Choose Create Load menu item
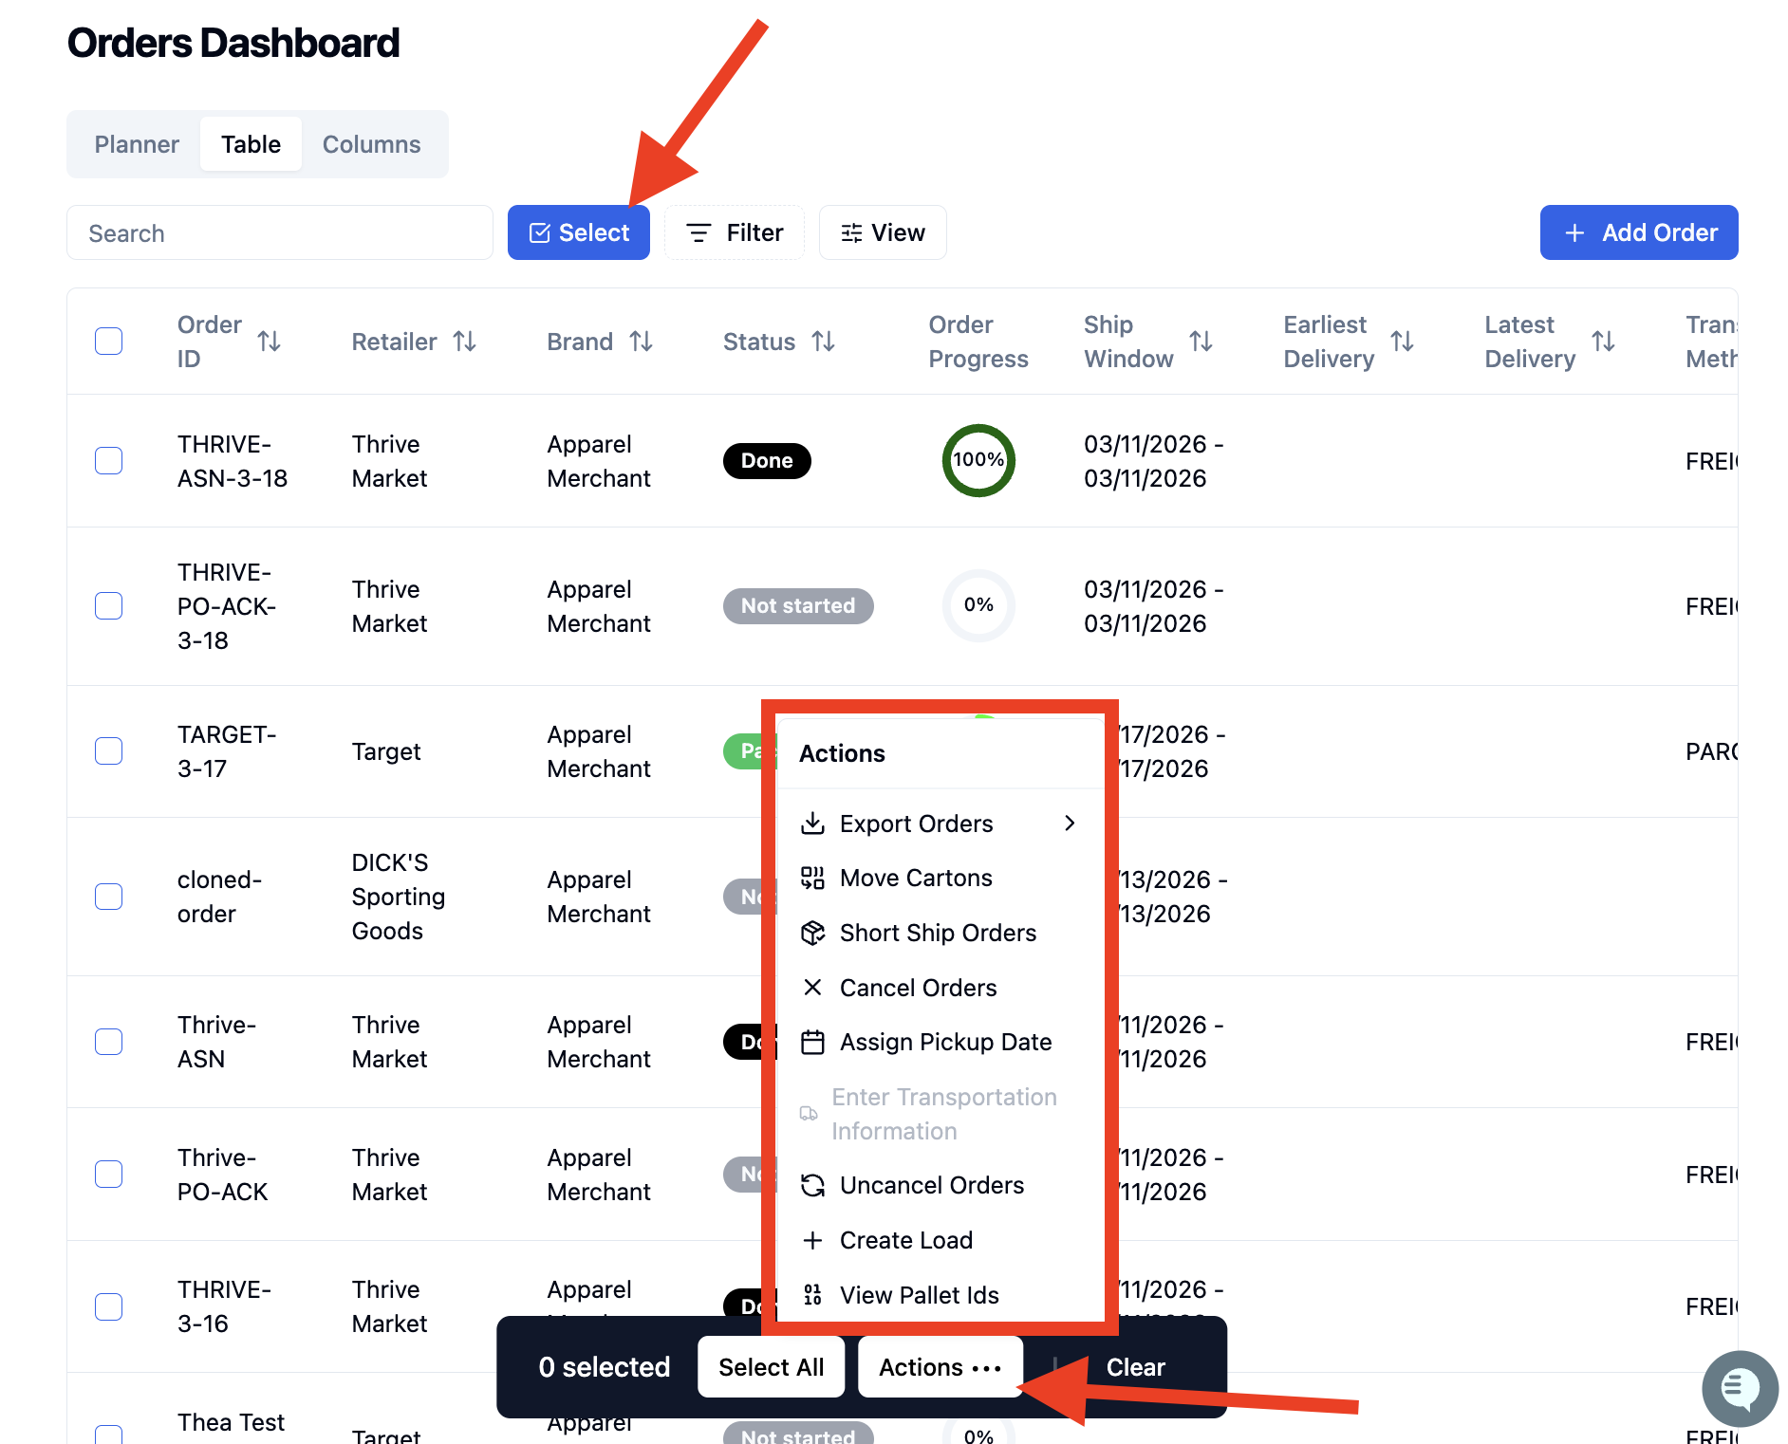 point(940,1240)
